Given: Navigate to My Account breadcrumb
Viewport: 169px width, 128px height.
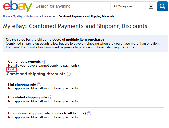Looking at the screenshot, I should [x=32, y=16].
